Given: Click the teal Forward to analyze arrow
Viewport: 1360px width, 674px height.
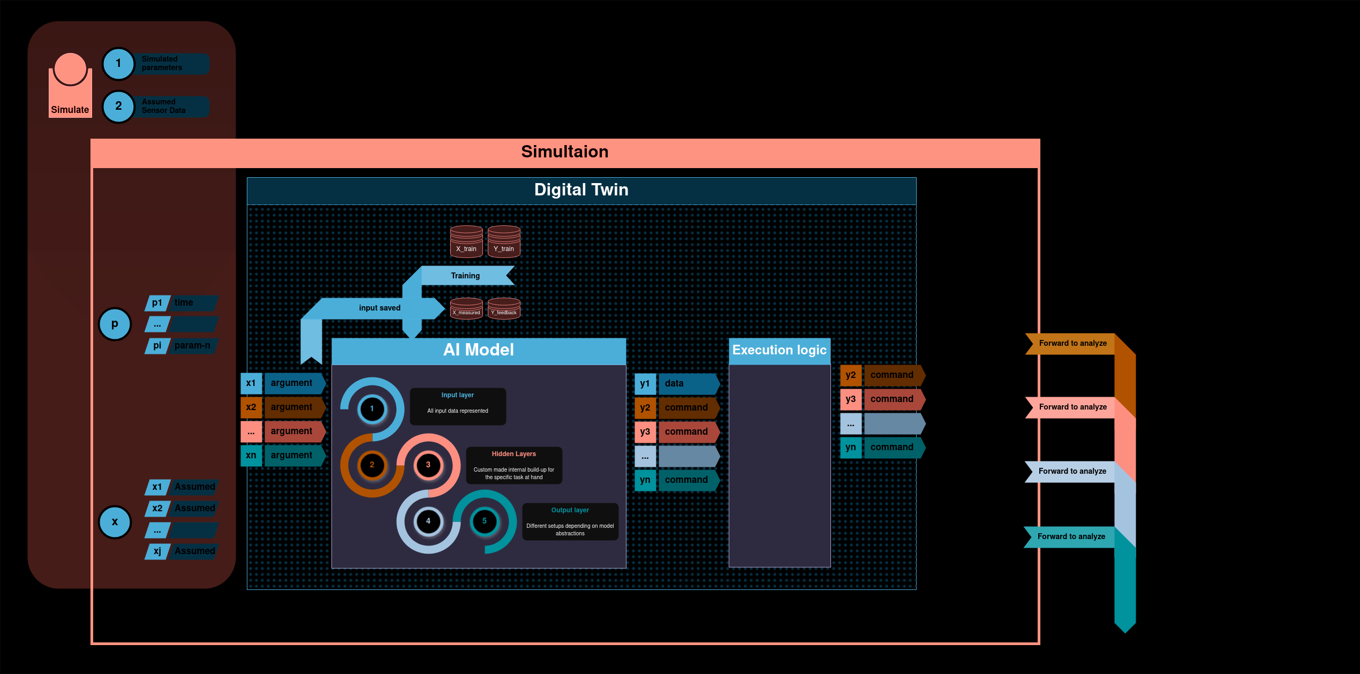Looking at the screenshot, I should (1071, 536).
